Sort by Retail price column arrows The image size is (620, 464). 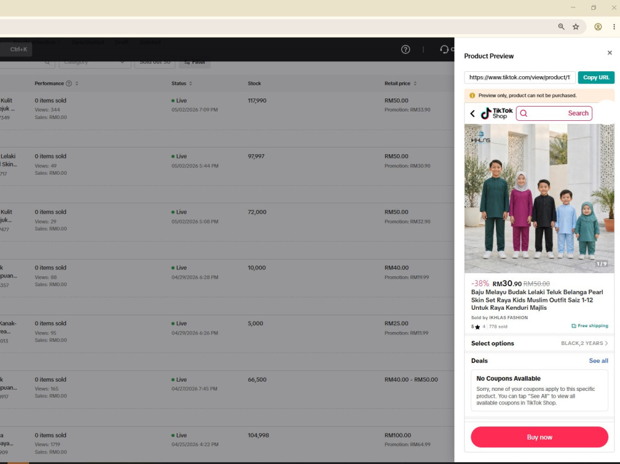tap(415, 84)
